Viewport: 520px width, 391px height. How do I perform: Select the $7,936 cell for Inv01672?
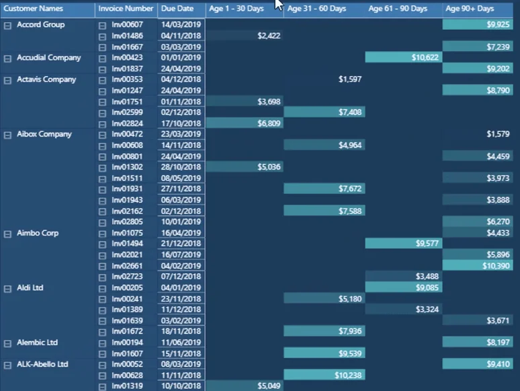(x=324, y=331)
